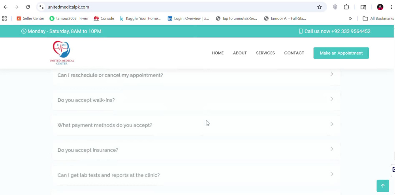
Task: Open the tab search icon in toolbar
Action: 363,7
